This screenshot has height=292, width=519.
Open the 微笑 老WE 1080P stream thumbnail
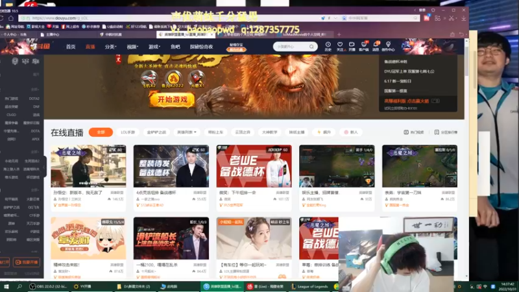[254, 166]
